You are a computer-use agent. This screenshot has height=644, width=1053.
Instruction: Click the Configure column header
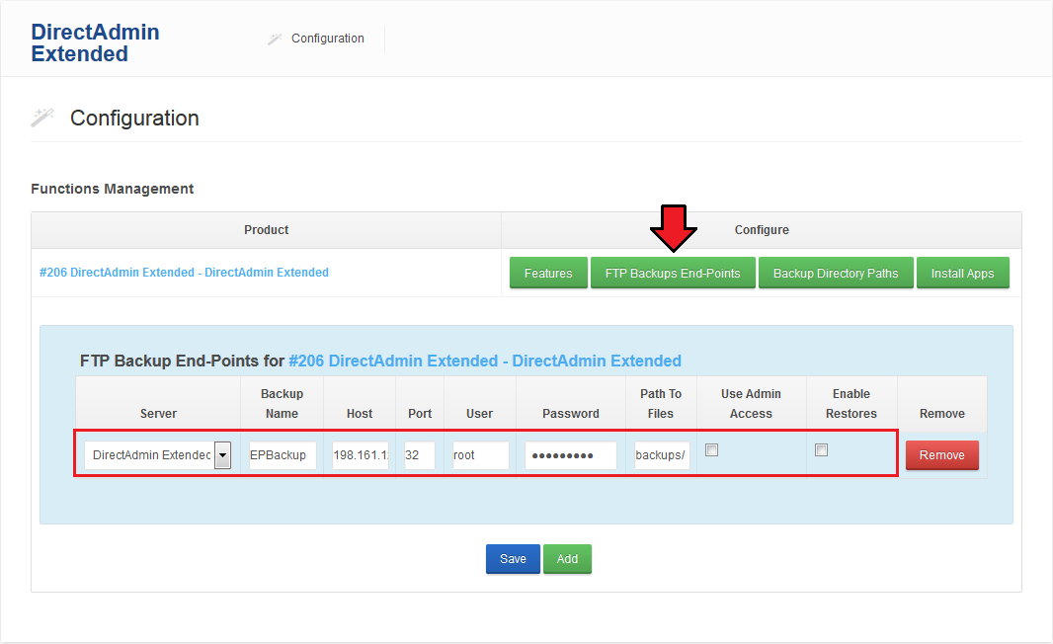(762, 230)
